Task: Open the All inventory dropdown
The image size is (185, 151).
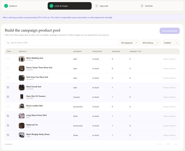Action: pyautogui.click(x=151, y=43)
